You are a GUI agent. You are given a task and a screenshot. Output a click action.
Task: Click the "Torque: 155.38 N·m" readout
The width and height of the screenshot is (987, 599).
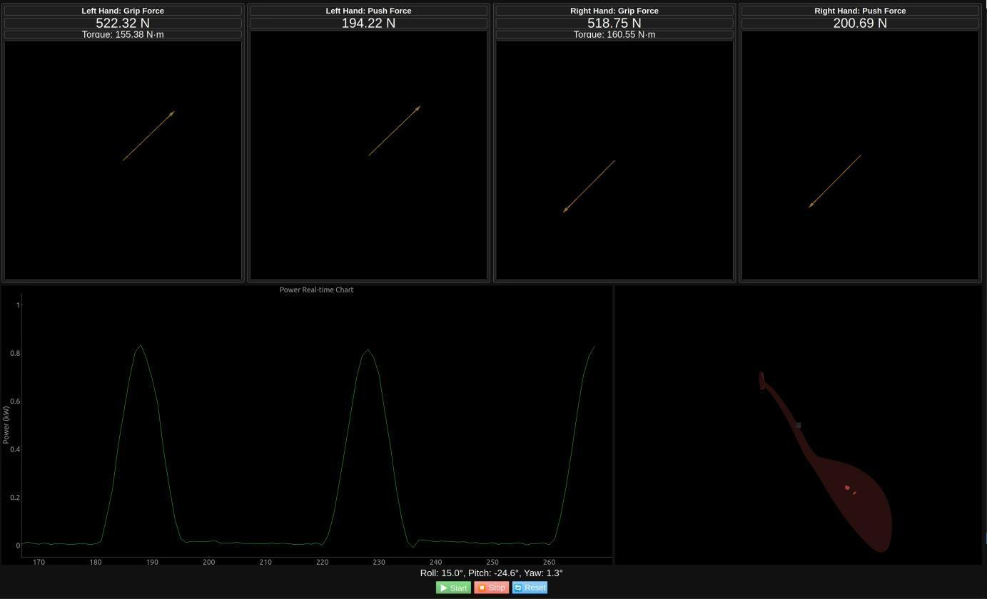coord(123,34)
